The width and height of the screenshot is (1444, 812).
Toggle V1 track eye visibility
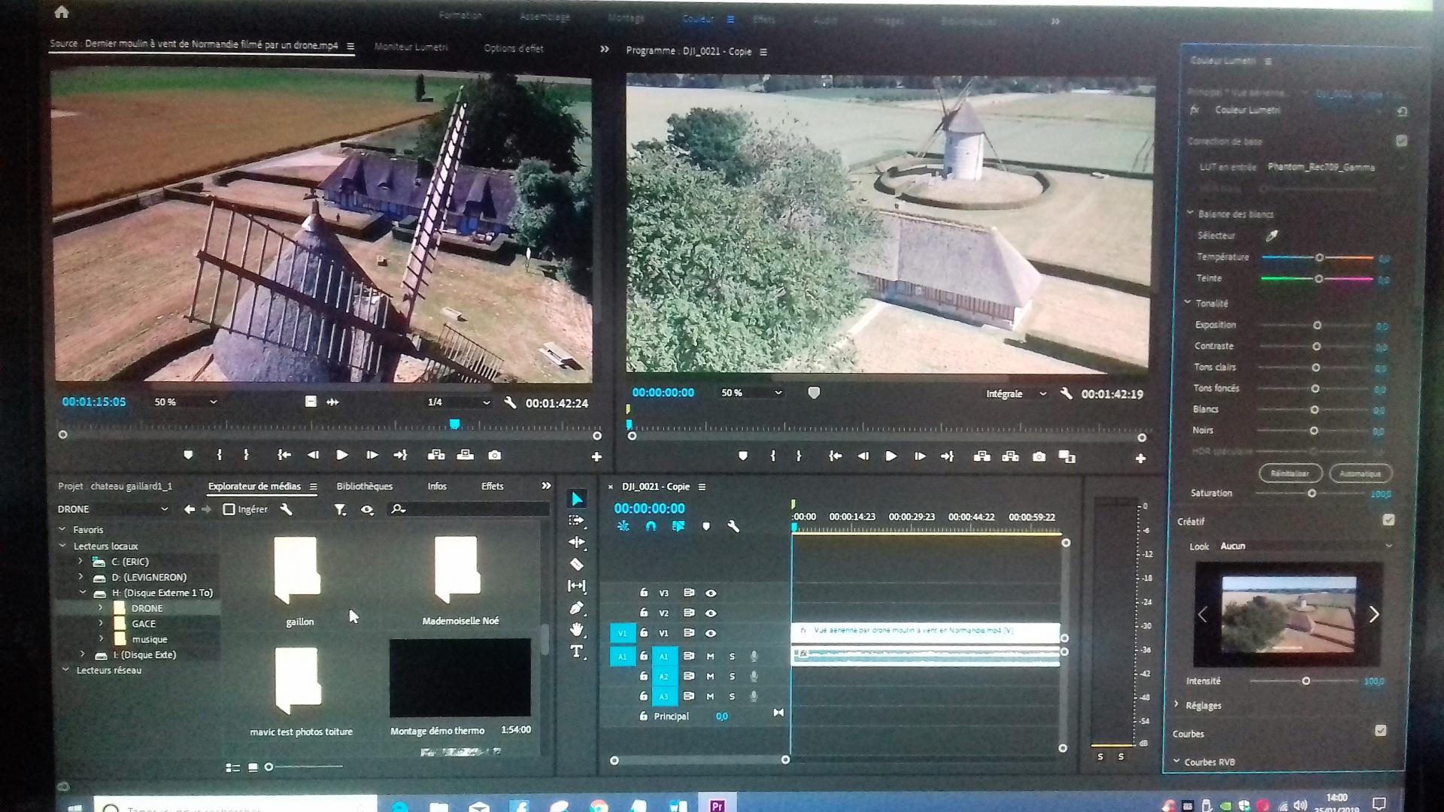pyautogui.click(x=711, y=633)
